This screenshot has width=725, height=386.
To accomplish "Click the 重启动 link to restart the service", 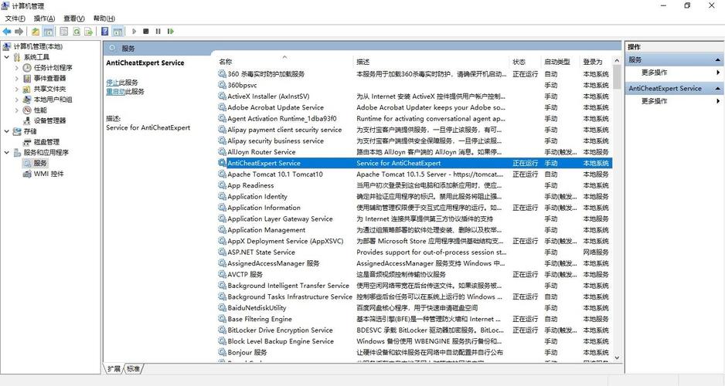I will pos(115,91).
